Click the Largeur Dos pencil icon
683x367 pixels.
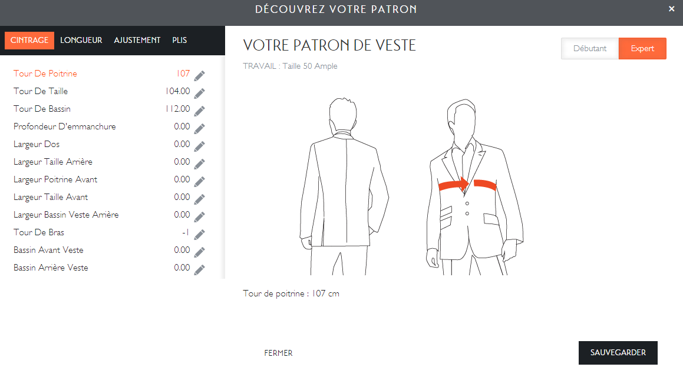click(199, 146)
